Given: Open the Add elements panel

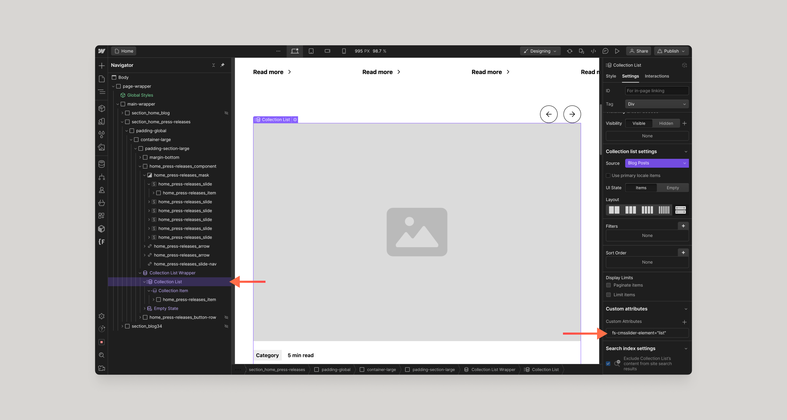Looking at the screenshot, I should click(102, 65).
